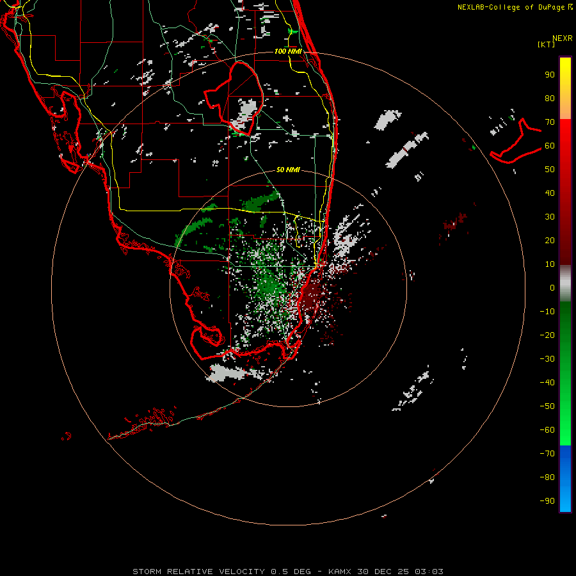Viewport: 576px width, 576px height.
Task: Click the -50 value on velocity scale
Action: pos(547,406)
